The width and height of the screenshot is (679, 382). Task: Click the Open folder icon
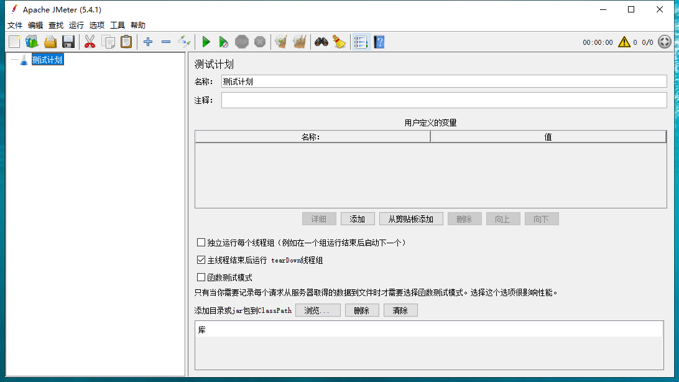click(50, 42)
